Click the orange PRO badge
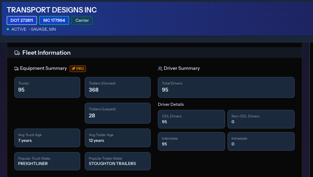 [78, 68]
